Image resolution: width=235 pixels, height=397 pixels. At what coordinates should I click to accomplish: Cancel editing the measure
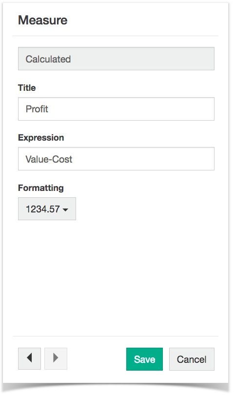point(192,359)
